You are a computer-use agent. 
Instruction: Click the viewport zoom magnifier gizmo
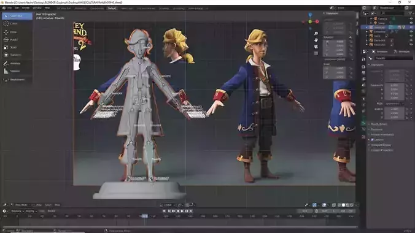click(x=316, y=33)
